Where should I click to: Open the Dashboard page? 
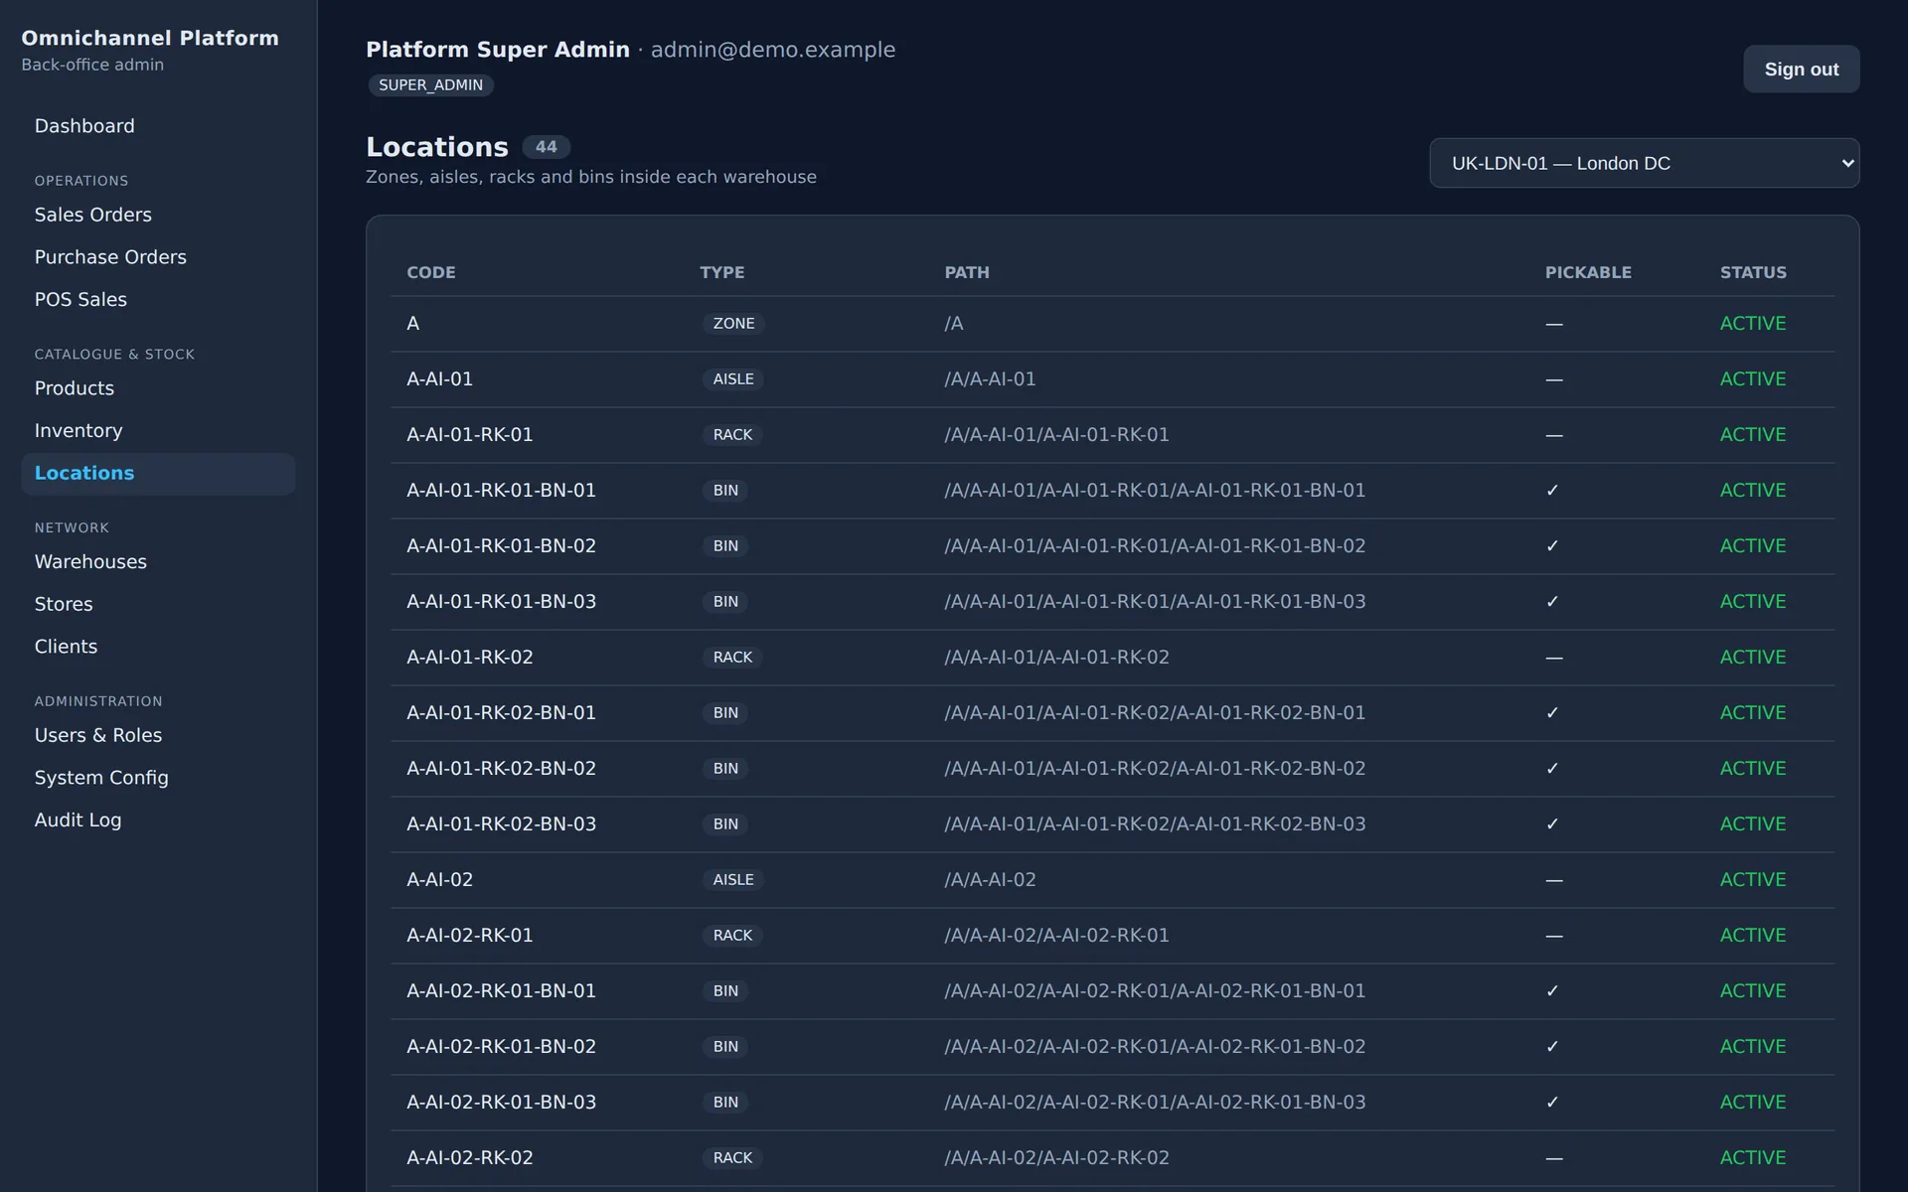pos(158,126)
